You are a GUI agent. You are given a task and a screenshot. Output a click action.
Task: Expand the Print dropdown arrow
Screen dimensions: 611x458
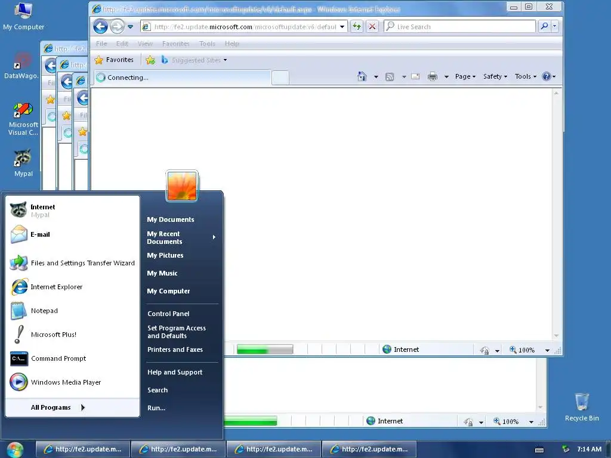click(446, 77)
